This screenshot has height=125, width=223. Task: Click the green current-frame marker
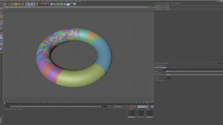pyautogui.click(x=5, y=104)
